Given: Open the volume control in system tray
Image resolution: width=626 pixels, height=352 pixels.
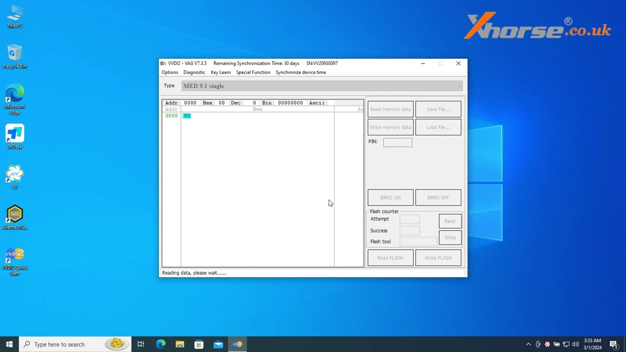Looking at the screenshot, I should pyautogui.click(x=575, y=344).
